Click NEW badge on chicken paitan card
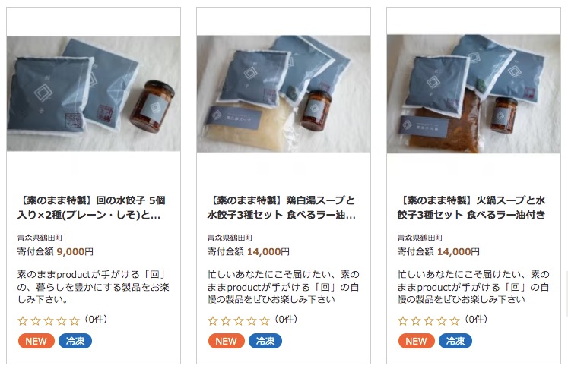 tap(227, 341)
